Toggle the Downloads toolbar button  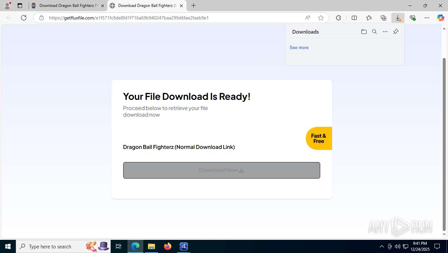398,18
